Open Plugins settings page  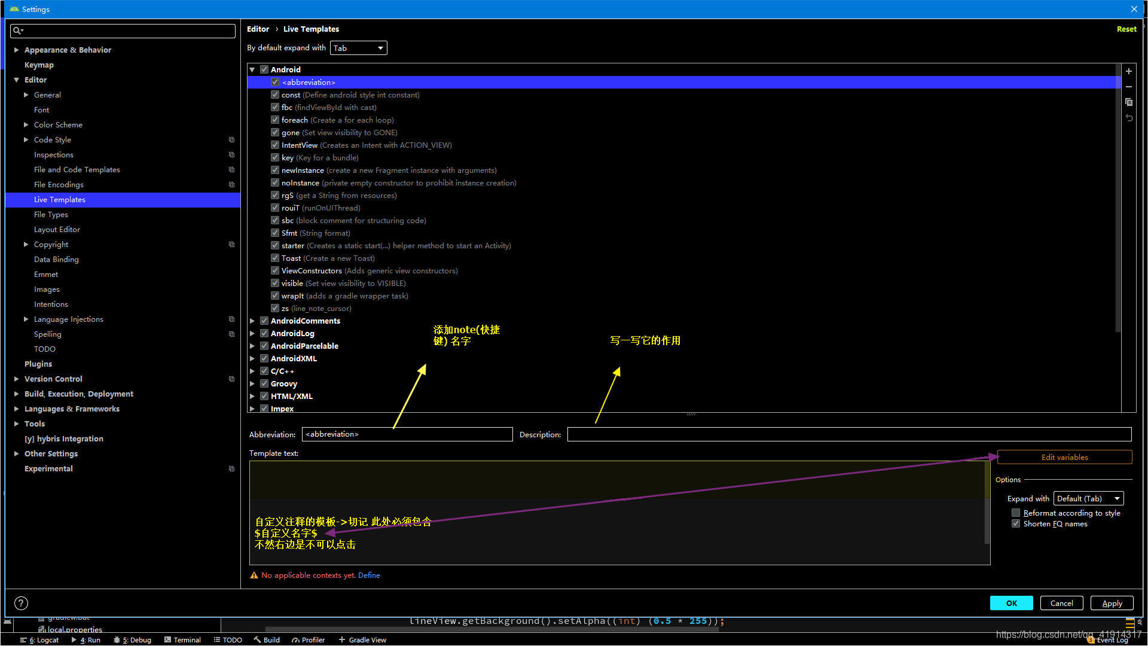click(38, 364)
